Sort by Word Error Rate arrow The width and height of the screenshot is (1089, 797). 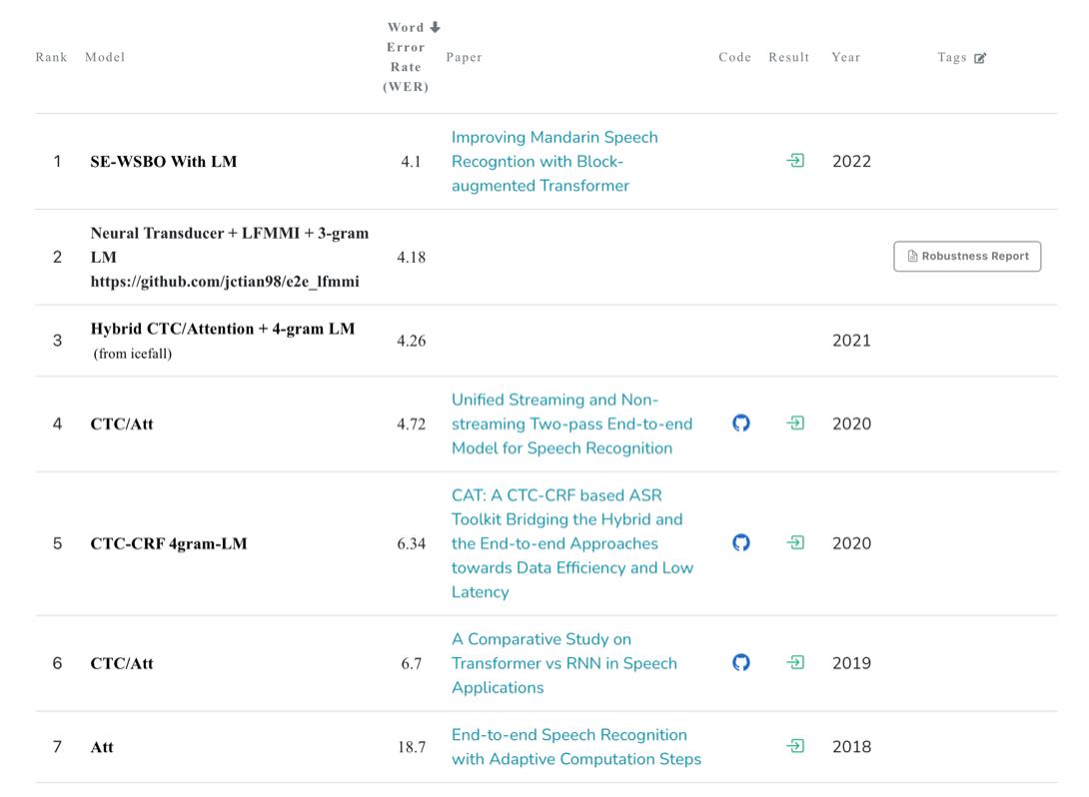(435, 28)
